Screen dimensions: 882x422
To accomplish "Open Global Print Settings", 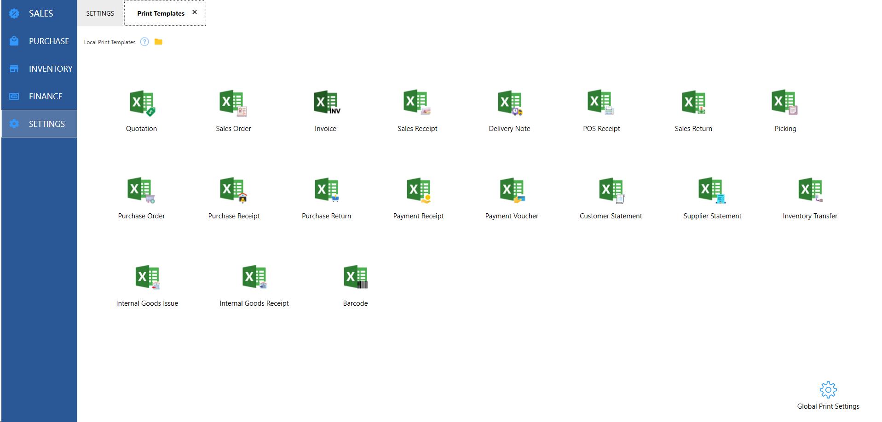I will (828, 390).
